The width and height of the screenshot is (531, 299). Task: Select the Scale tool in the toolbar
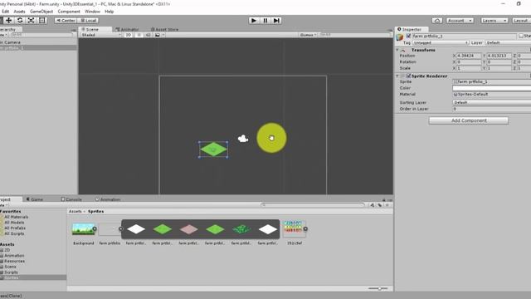[31, 20]
